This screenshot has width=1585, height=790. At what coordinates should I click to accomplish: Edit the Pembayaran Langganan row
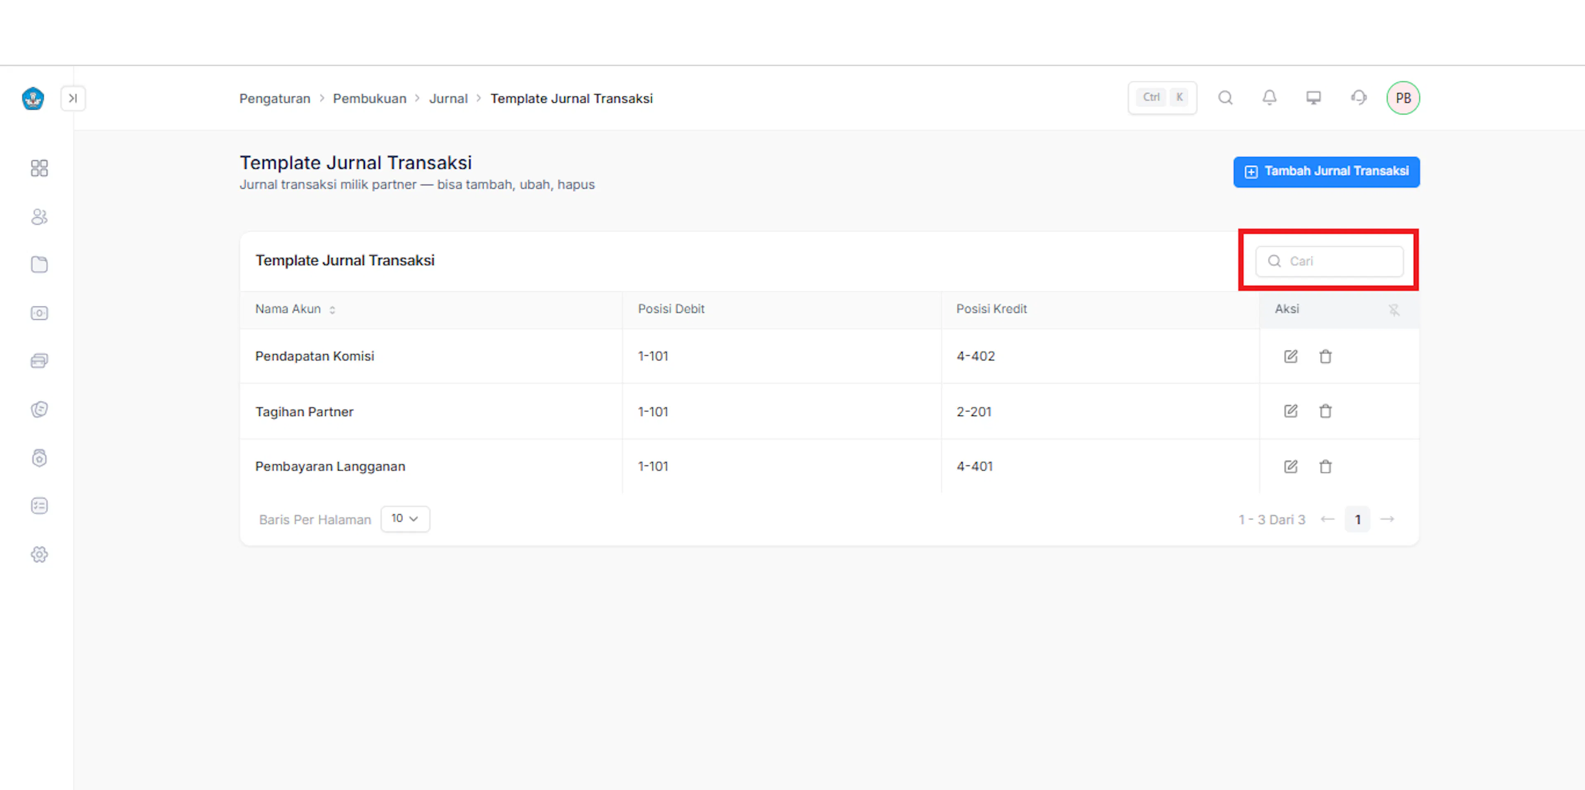point(1290,466)
